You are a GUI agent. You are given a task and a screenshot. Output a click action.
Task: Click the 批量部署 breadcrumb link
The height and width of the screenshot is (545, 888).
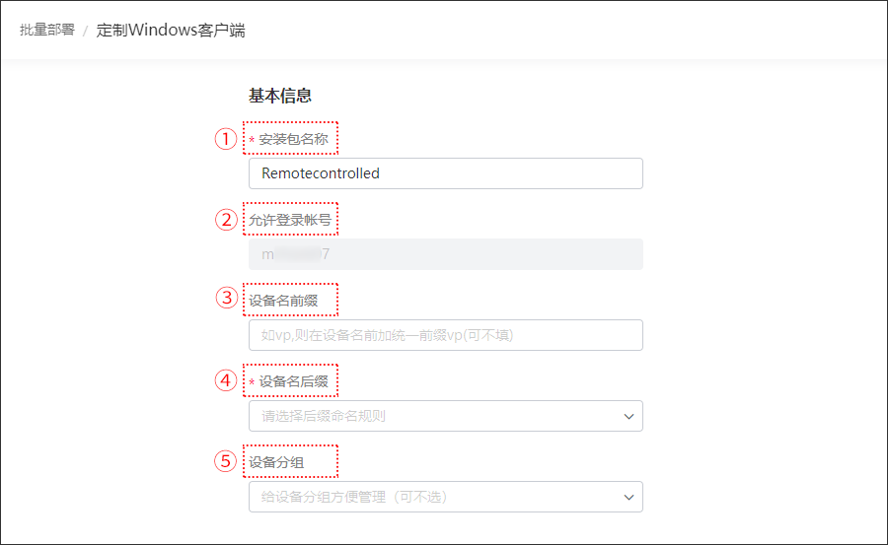click(47, 30)
